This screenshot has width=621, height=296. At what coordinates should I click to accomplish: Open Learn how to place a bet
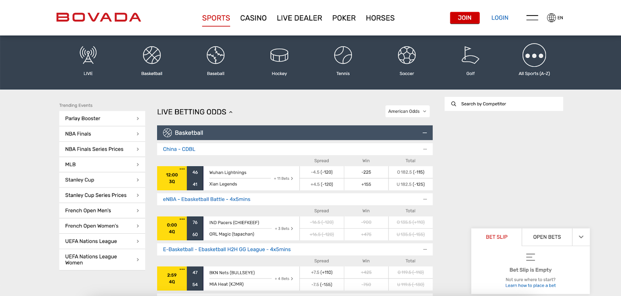tap(530, 286)
